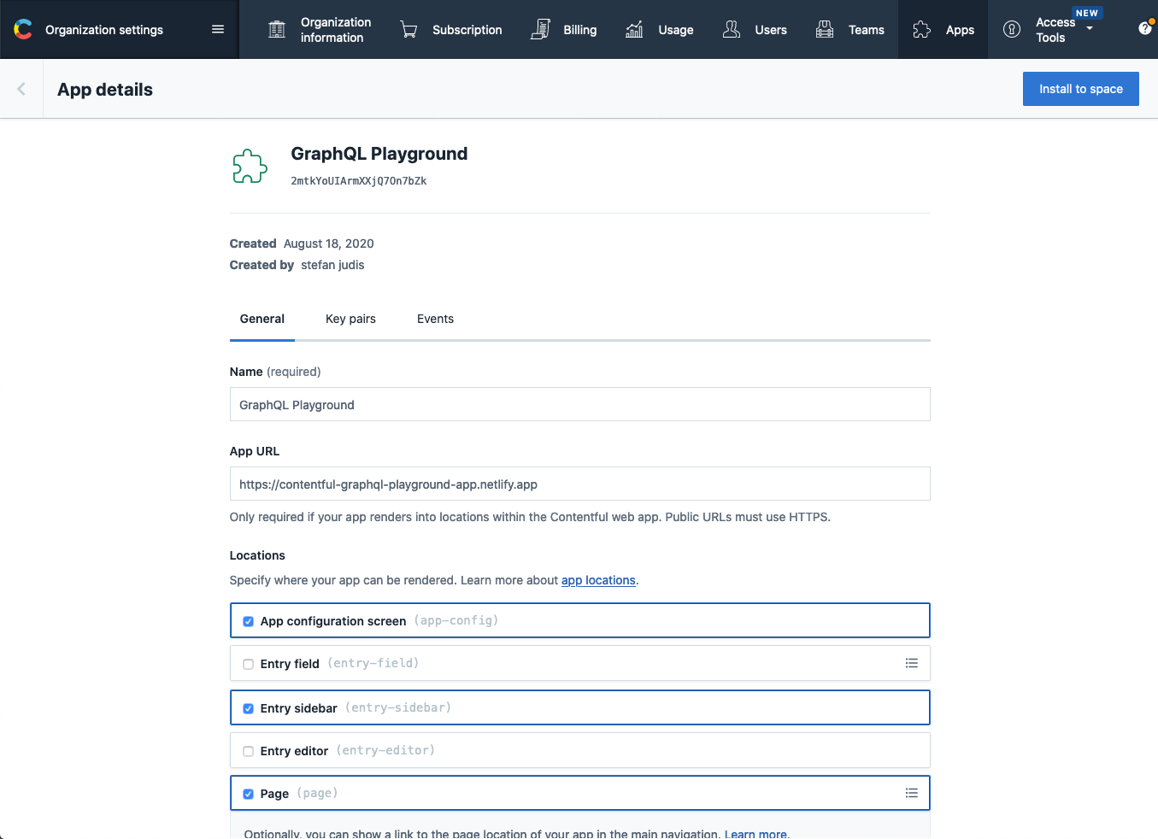Click the Contentful logo icon
The width and height of the screenshot is (1158, 839).
(23, 29)
